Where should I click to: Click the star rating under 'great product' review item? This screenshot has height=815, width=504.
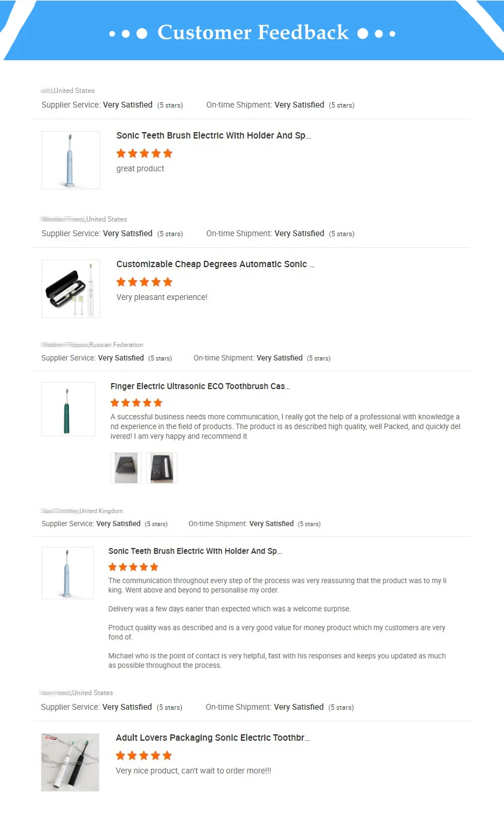144,154
